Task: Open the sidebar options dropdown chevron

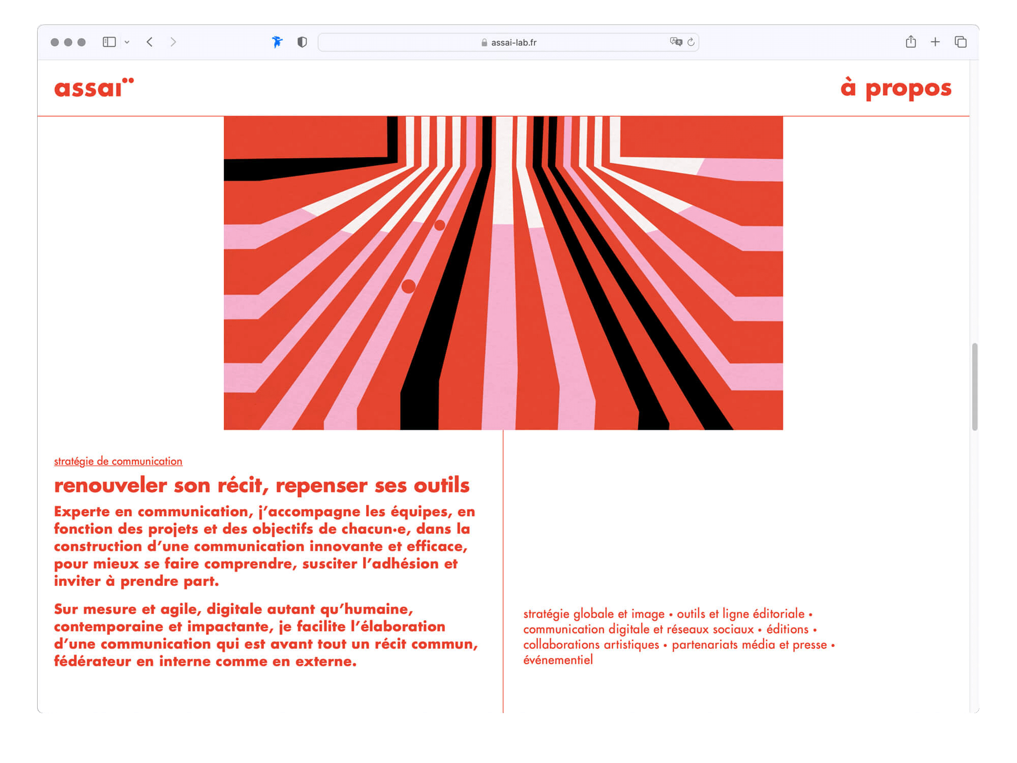Action: click(127, 42)
